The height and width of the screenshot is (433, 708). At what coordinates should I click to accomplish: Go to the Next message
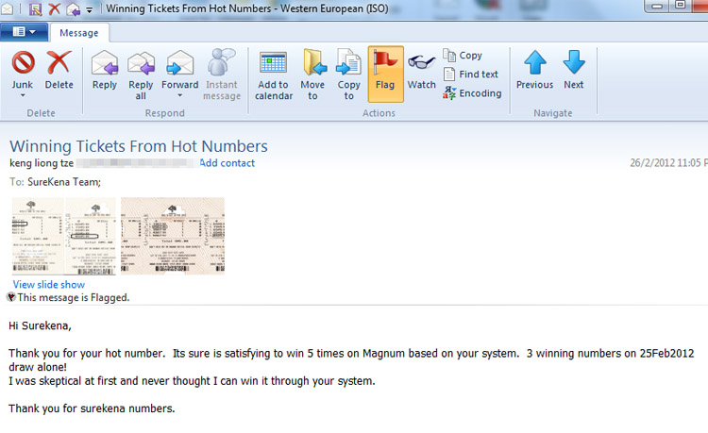point(573,70)
